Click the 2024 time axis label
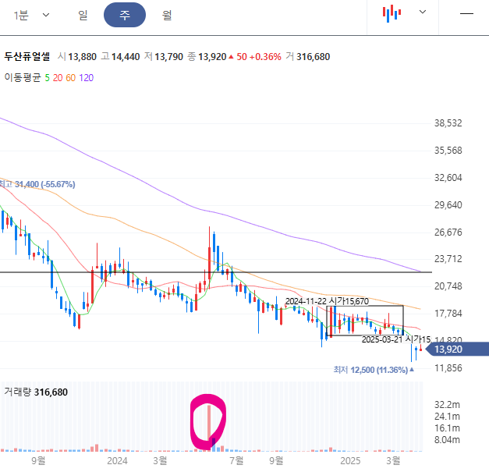 (x=117, y=461)
